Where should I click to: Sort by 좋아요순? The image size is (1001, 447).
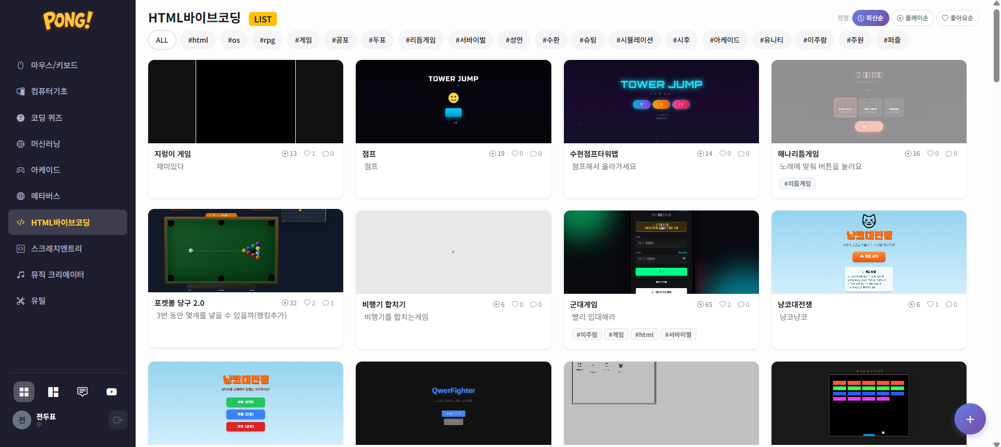tap(958, 18)
